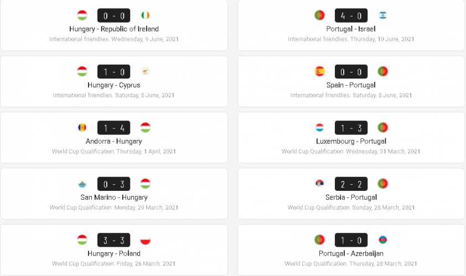This screenshot has height=276, width=466.
Task: Open the Serbia - Portugal 2-2 score box
Action: (x=351, y=184)
